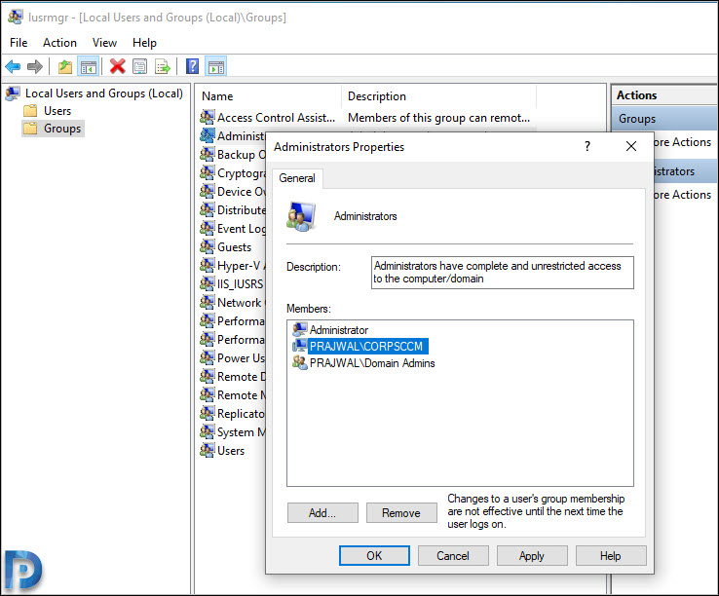Click the Hyper-V group icon
The image size is (719, 596).
tap(208, 266)
